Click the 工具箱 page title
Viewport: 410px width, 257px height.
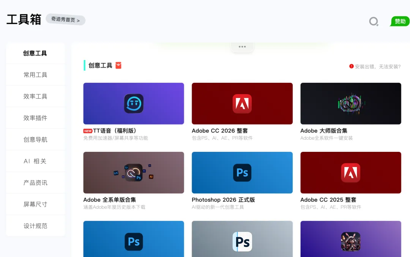(x=24, y=20)
